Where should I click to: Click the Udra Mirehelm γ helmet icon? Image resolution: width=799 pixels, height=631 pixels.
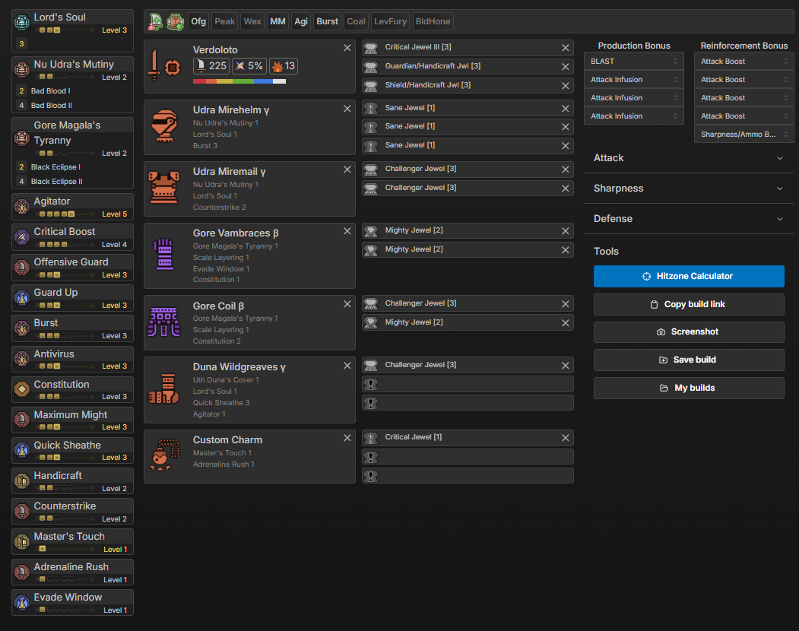163,126
